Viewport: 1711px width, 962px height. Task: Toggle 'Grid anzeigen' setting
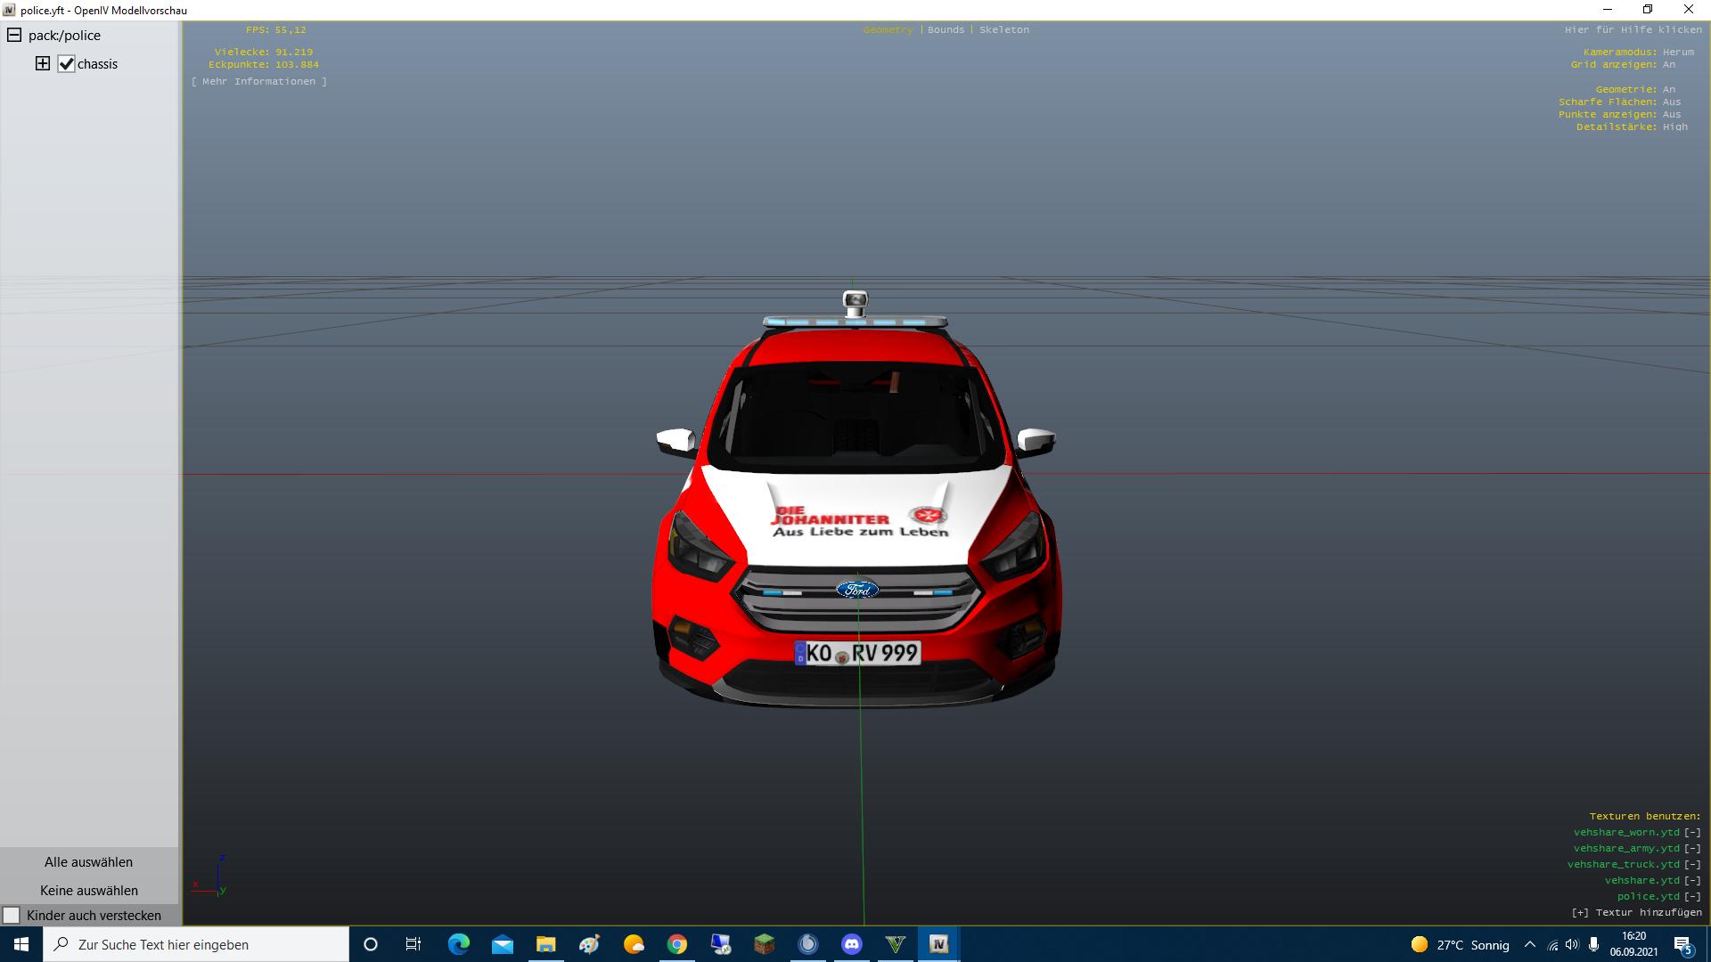click(1668, 64)
